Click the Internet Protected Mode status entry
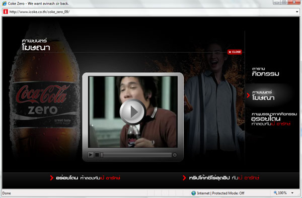Image resolution: width=302 pixels, height=198 pixels. [x=220, y=193]
